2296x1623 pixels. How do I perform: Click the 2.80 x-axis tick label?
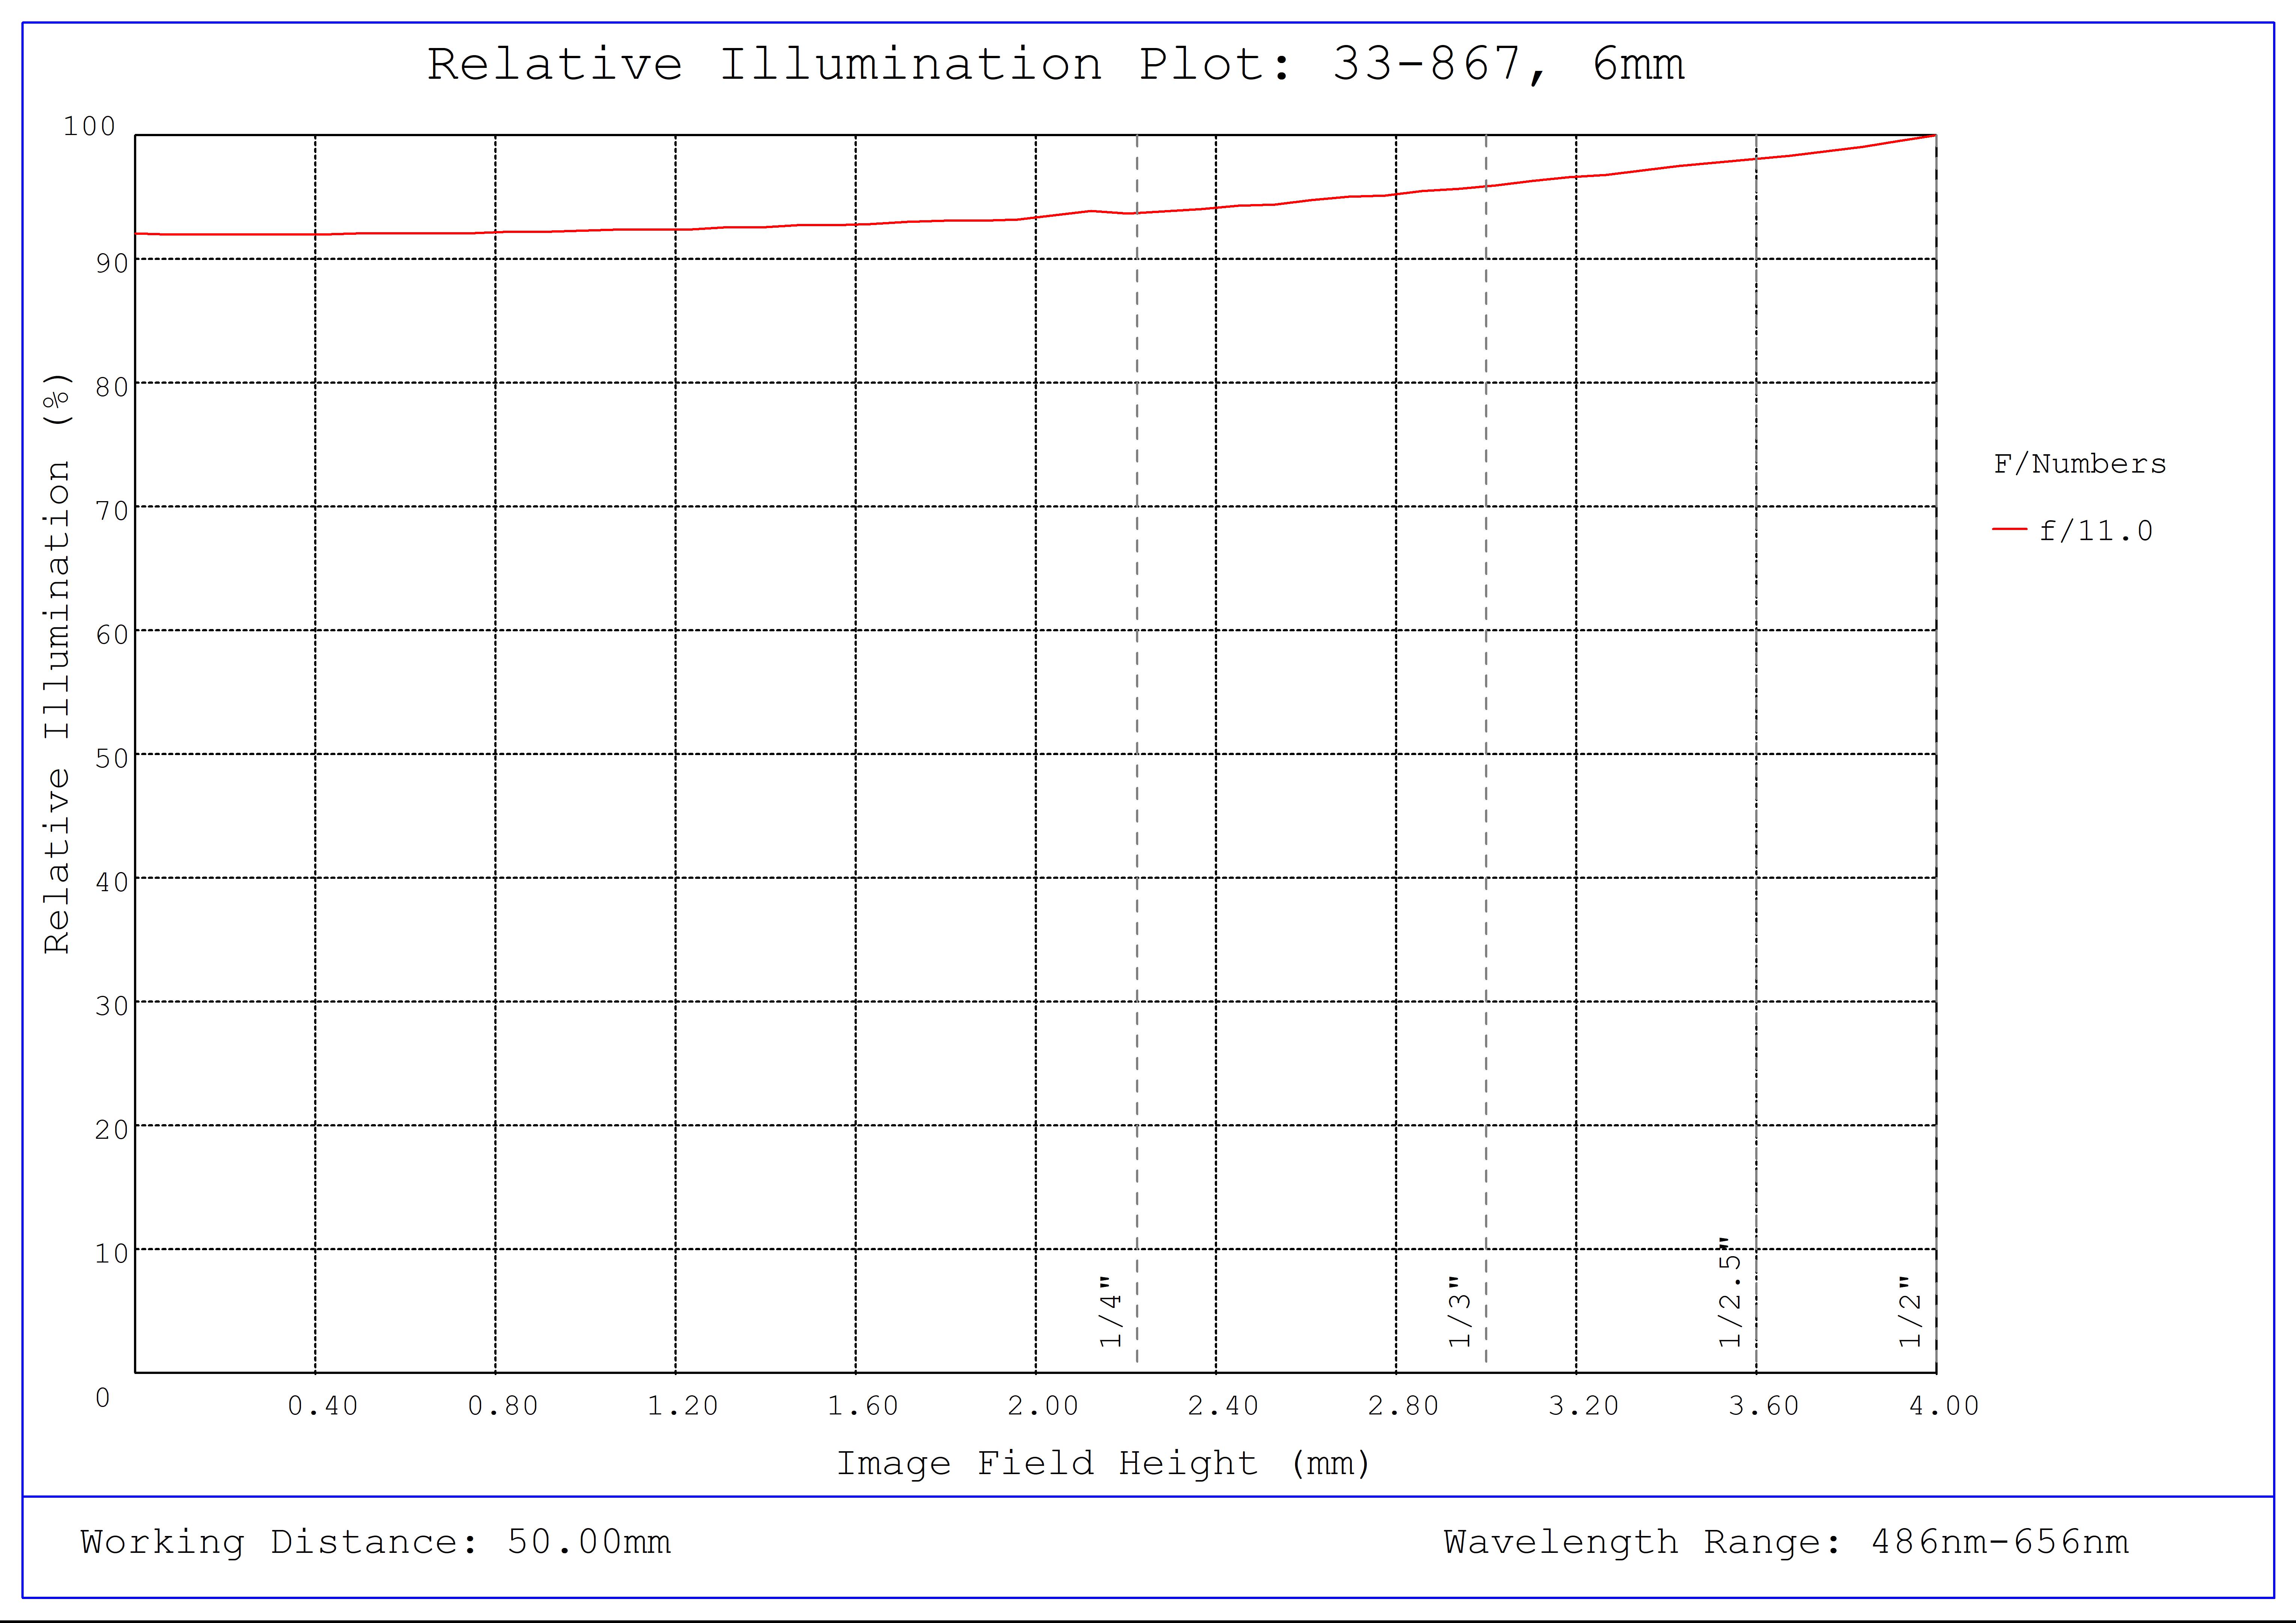pos(1402,1406)
